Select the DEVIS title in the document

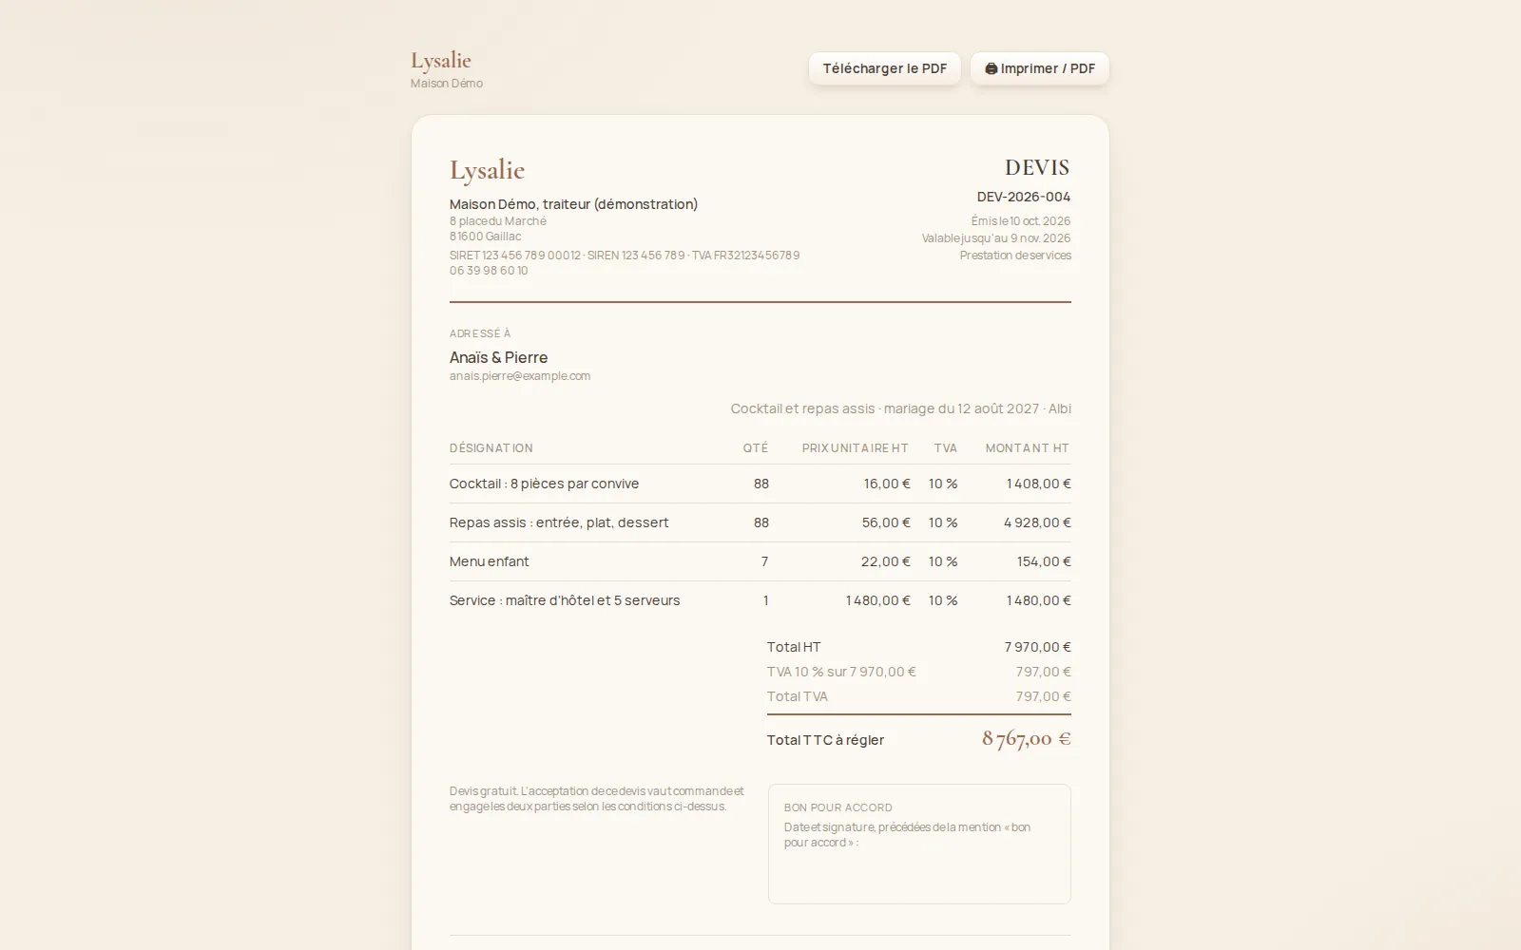click(x=1037, y=167)
